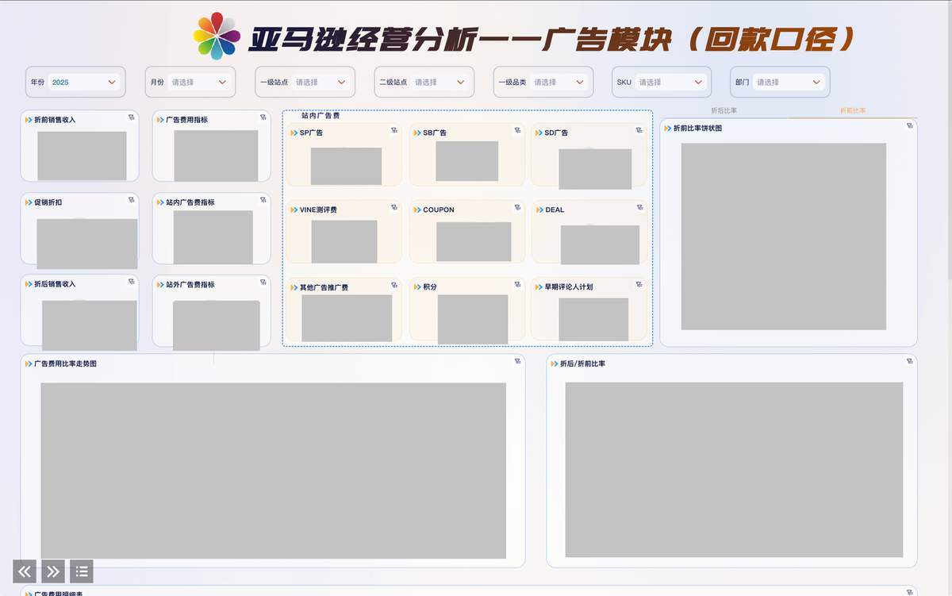Click the pie chart area in 折前比率饼状图

tap(783, 236)
